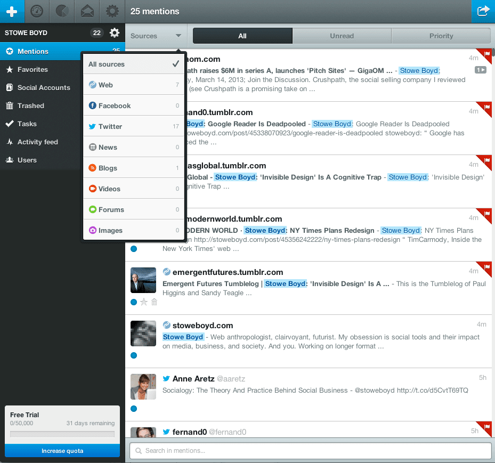The height and width of the screenshot is (463, 495).
Task: Filter sources by Twitter
Action: point(134,126)
